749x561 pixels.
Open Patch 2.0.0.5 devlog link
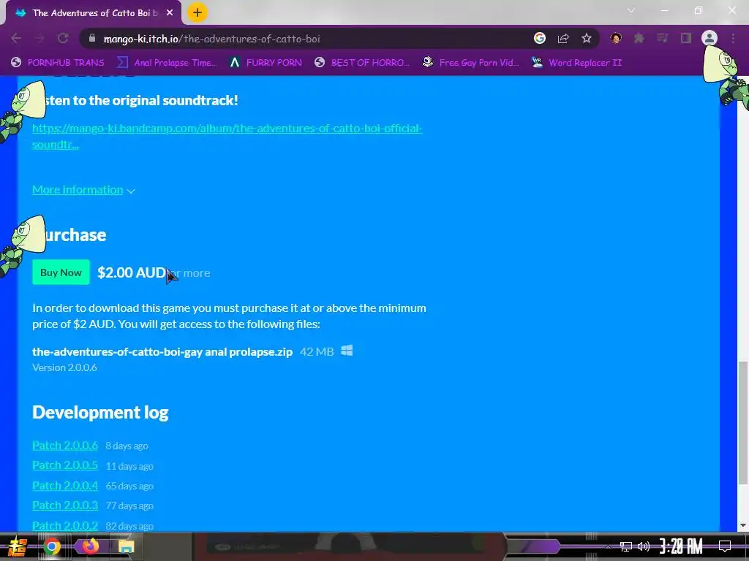pyautogui.click(x=65, y=465)
